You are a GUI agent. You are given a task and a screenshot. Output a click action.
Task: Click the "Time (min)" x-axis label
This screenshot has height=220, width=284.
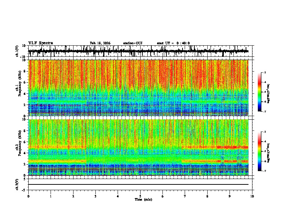pyautogui.click(x=143, y=200)
